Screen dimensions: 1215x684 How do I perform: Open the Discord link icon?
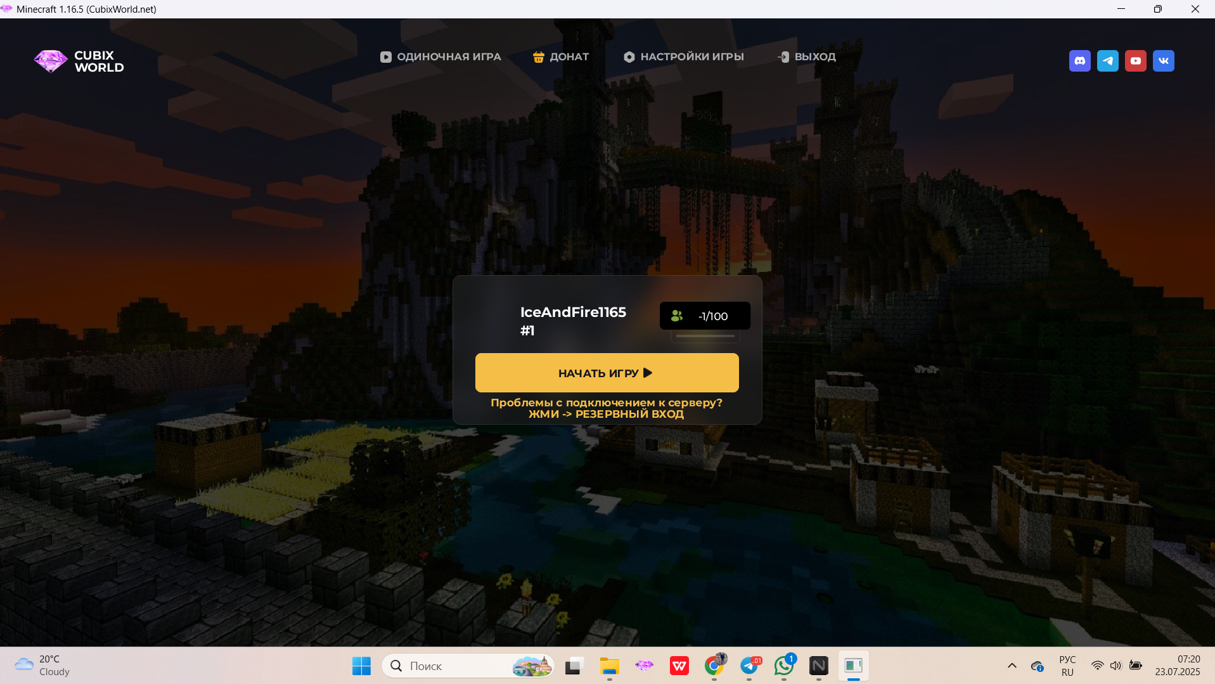click(1079, 61)
